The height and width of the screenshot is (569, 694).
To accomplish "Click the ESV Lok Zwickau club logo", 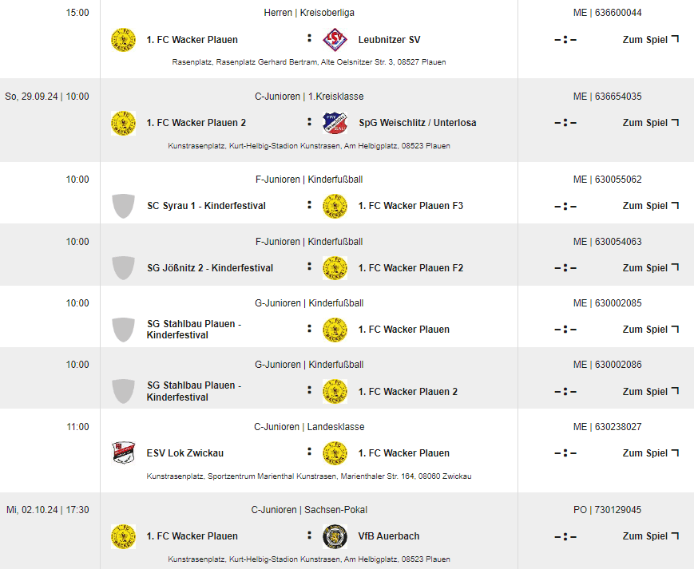I will tap(123, 452).
